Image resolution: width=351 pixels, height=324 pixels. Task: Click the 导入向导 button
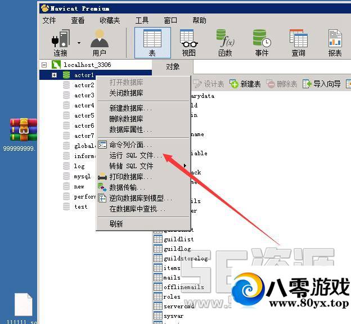[321, 84]
